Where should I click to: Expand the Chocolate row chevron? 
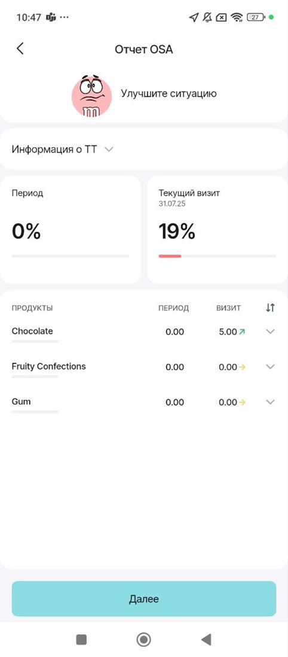pos(271,331)
